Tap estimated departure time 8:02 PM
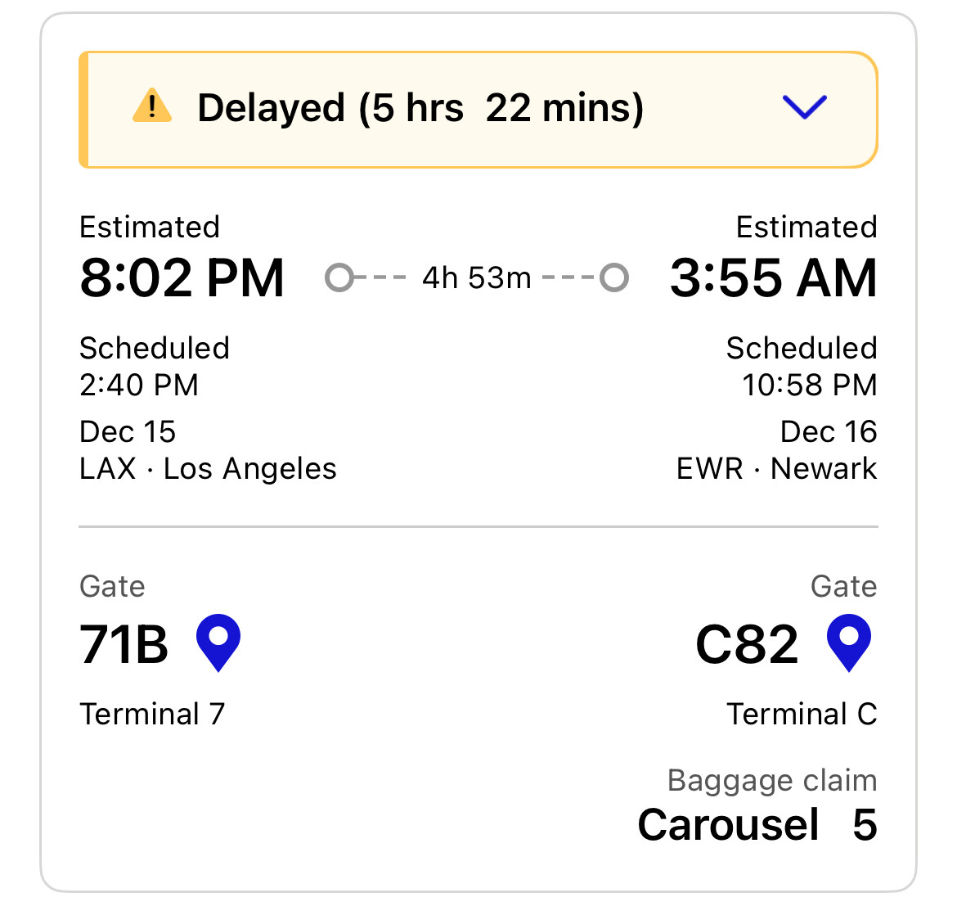Screen dimensions: 957x911 182,277
